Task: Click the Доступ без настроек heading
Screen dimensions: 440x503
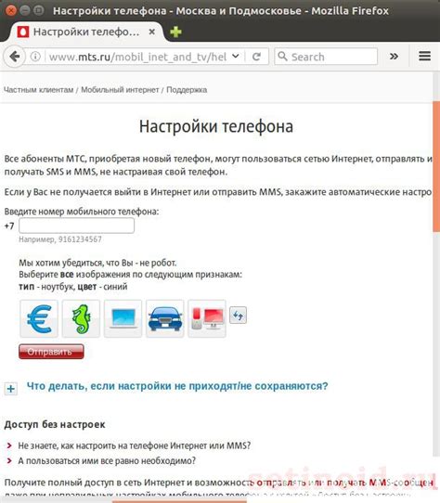Action: (x=55, y=424)
